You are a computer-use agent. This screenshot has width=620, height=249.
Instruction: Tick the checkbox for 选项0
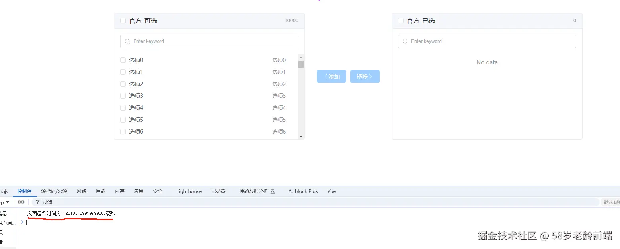point(123,60)
